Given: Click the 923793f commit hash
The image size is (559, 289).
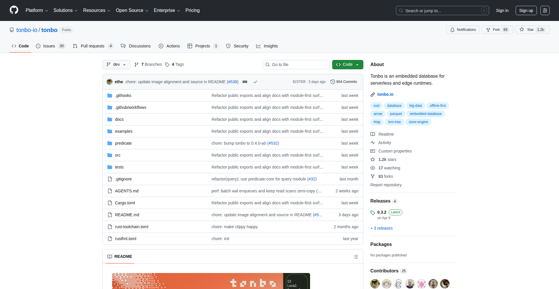Looking at the screenshot, I should click(299, 82).
